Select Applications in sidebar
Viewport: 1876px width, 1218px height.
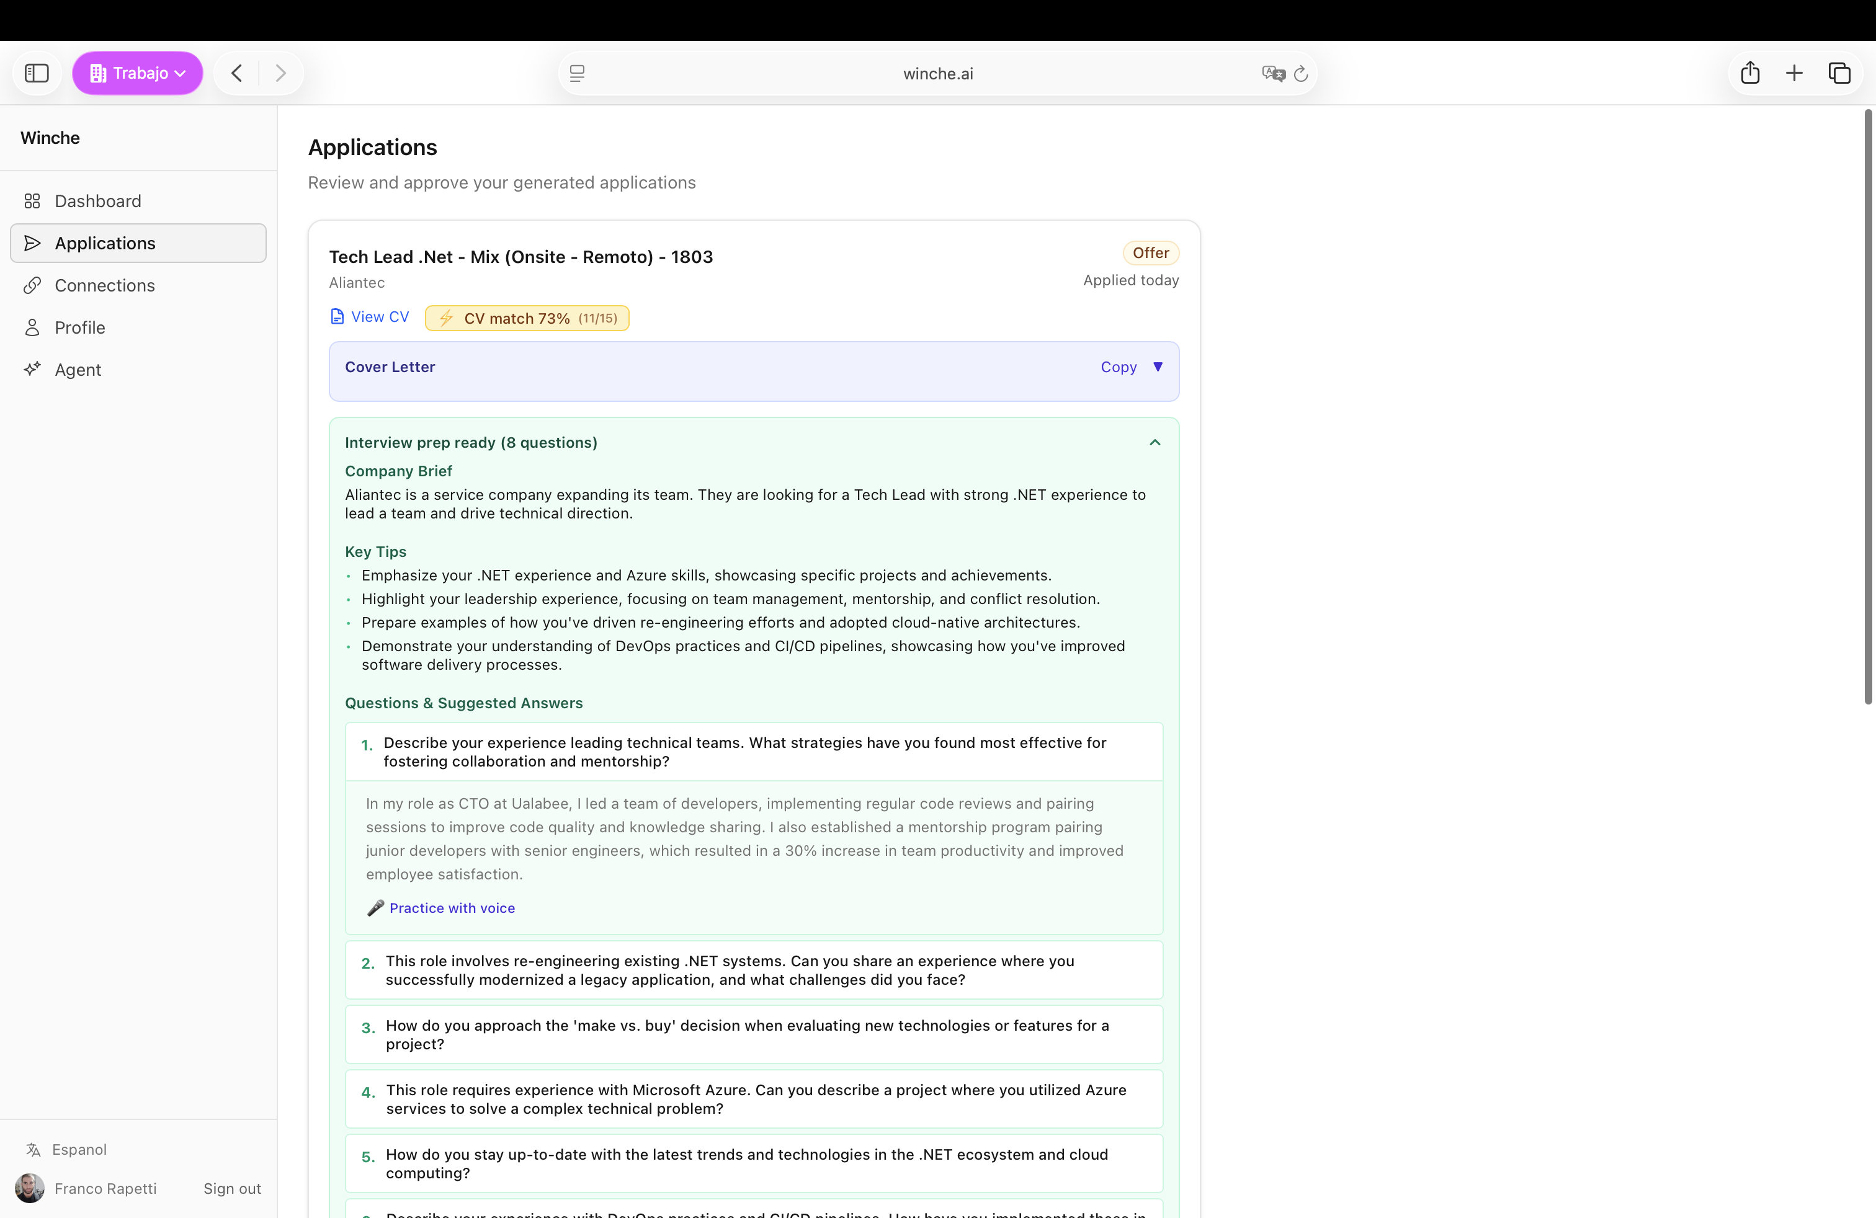tap(138, 242)
